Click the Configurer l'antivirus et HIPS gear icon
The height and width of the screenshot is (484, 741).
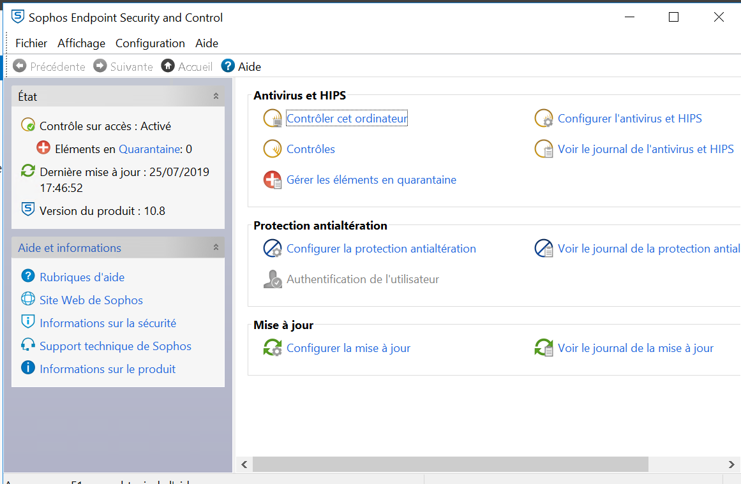pyautogui.click(x=544, y=119)
